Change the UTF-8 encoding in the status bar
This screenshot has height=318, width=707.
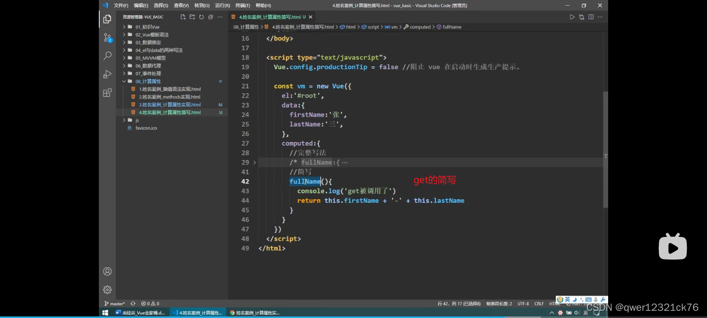[523, 304]
